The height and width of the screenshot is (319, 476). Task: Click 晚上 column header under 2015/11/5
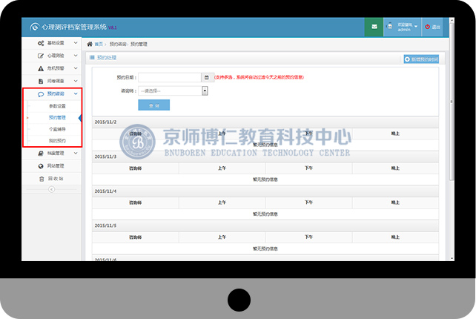click(395, 237)
